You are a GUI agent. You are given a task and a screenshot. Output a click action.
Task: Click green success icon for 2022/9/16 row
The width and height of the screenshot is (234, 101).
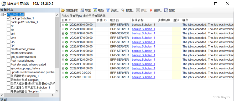pyautogui.click(x=66, y=42)
